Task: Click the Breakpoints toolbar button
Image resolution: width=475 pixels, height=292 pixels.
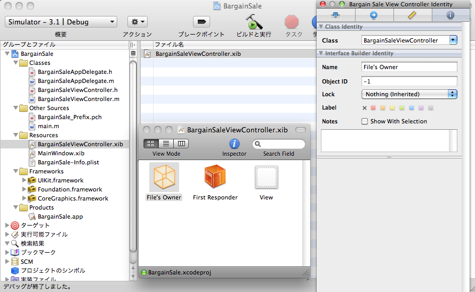Action: coord(202,22)
